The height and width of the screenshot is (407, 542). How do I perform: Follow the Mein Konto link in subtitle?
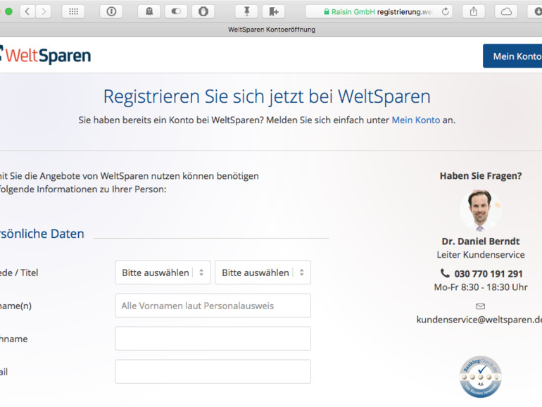tap(416, 120)
